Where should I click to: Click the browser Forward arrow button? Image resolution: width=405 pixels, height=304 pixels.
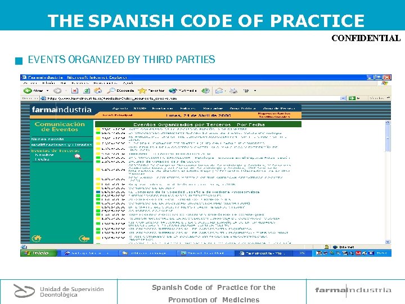coord(57,91)
